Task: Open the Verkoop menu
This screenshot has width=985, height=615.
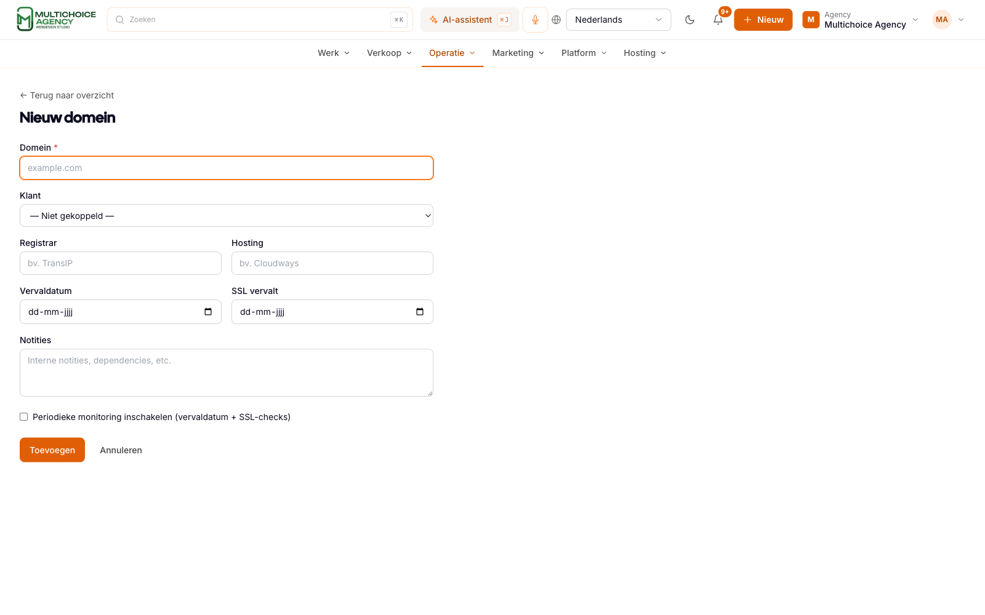Action: [x=390, y=53]
